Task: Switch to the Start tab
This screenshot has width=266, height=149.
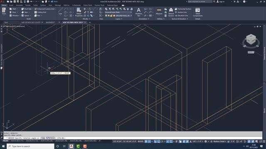Action: tap(6, 22)
